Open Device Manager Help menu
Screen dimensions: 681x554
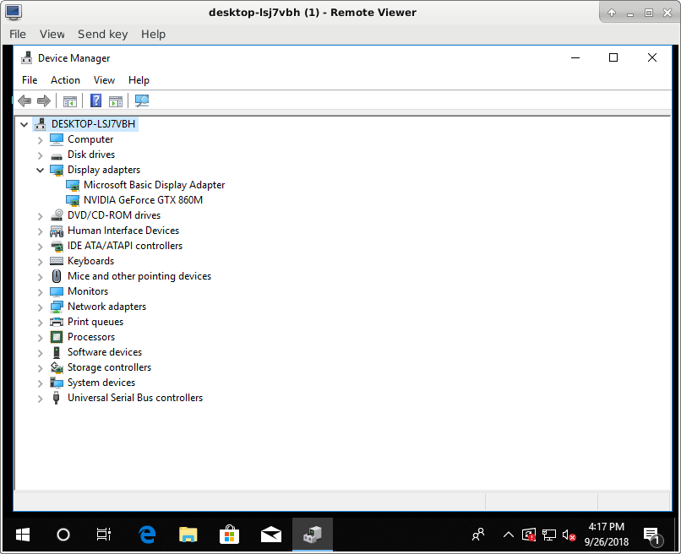tap(139, 80)
